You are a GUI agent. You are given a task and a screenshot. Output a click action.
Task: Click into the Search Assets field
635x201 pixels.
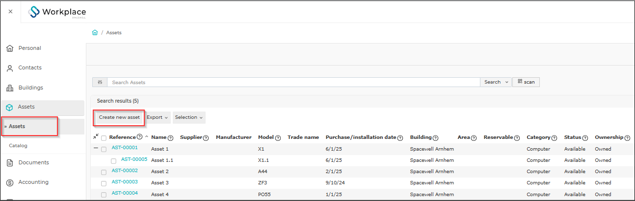[293, 82]
